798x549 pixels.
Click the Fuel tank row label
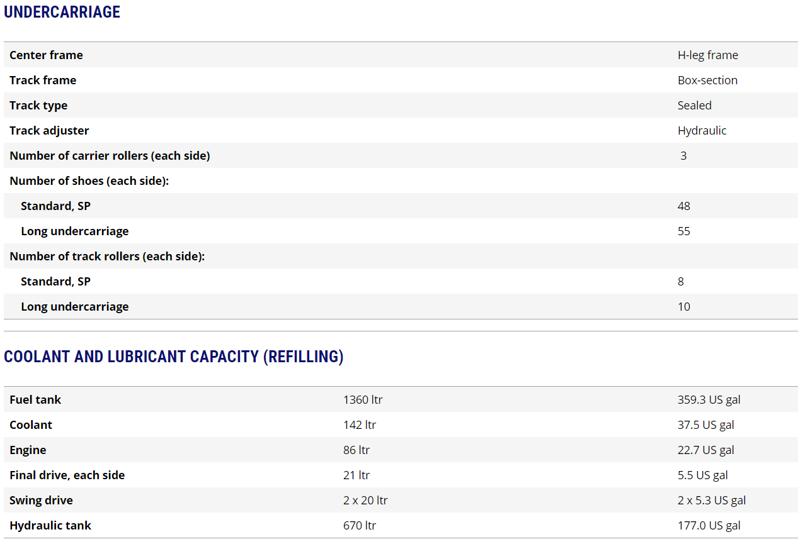coord(35,399)
